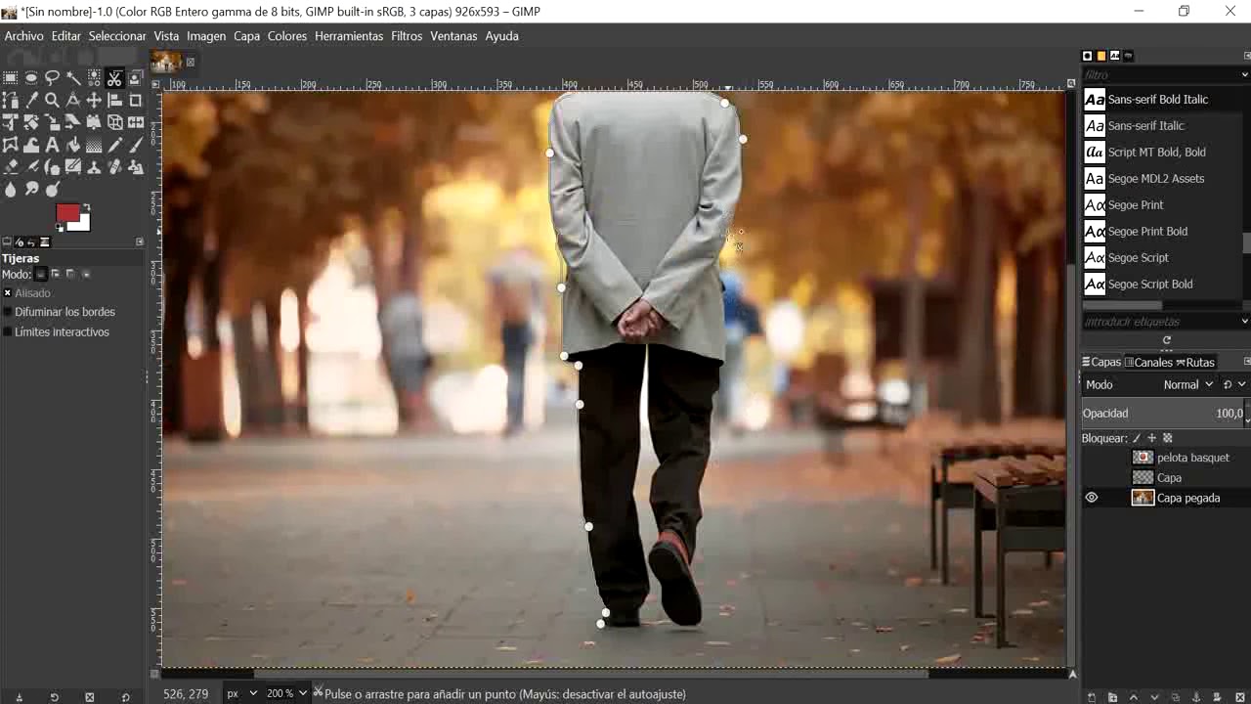Select the Foreground Select tool
The height and width of the screenshot is (704, 1251).
click(x=135, y=78)
